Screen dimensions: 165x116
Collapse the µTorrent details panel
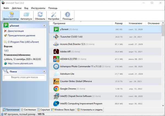point(44,26)
